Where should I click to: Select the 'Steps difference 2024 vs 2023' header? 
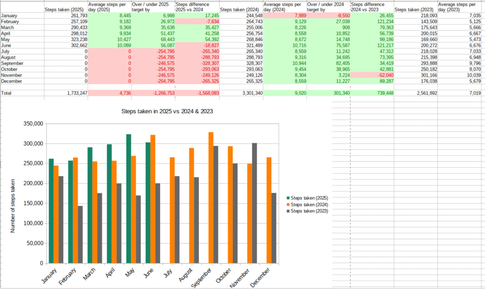point(372,7)
